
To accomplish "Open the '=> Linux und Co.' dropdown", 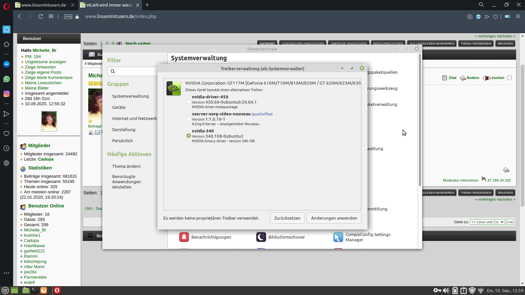I will [487, 222].
